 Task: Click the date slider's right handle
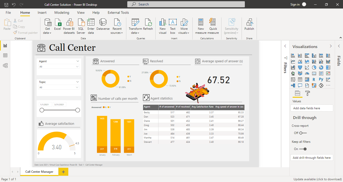point(78,110)
